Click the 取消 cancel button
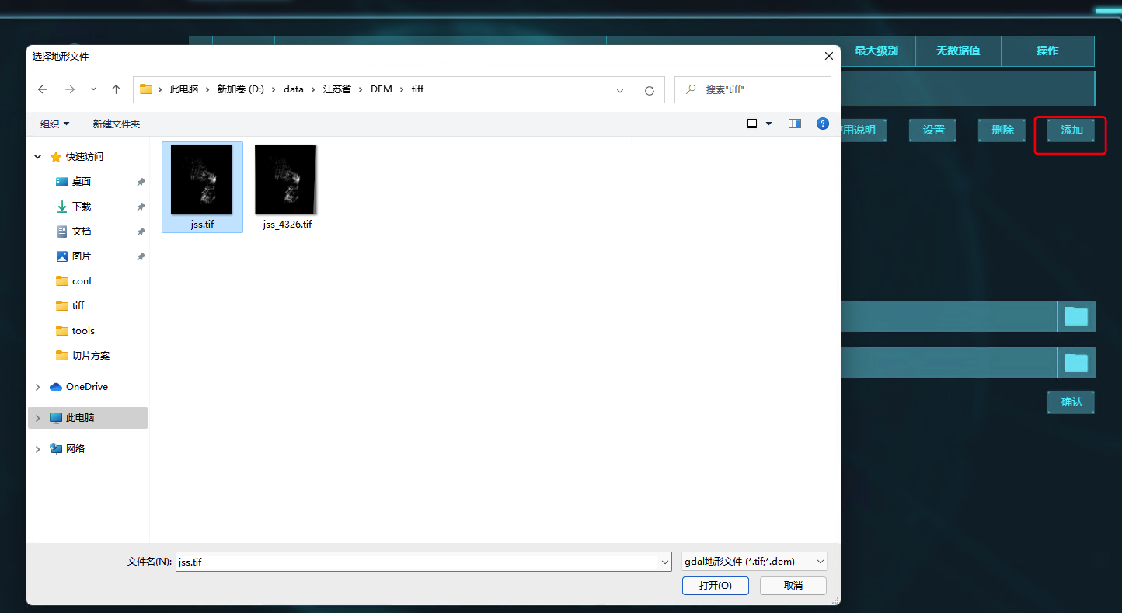 point(793,586)
